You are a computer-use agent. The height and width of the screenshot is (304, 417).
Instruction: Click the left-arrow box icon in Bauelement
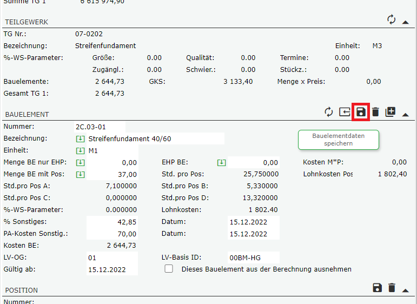click(x=345, y=112)
